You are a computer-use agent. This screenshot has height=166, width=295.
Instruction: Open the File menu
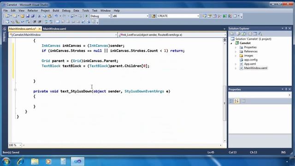[x=6, y=11]
